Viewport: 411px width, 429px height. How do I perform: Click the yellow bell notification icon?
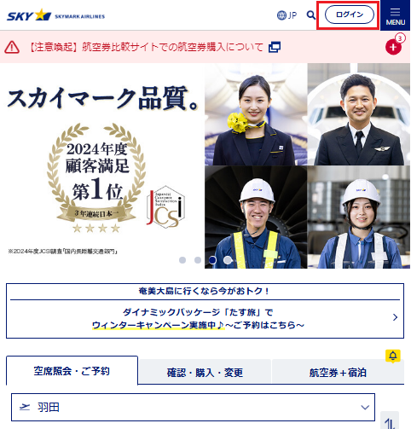393,356
